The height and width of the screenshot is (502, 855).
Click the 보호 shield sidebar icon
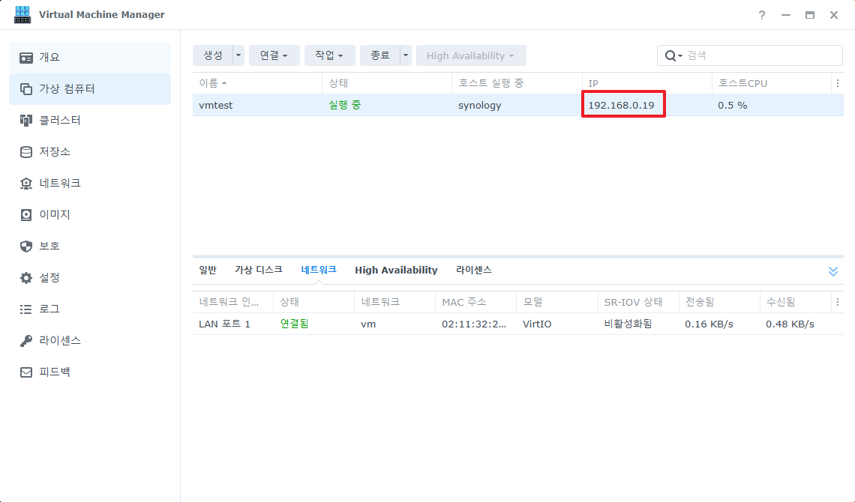point(26,246)
